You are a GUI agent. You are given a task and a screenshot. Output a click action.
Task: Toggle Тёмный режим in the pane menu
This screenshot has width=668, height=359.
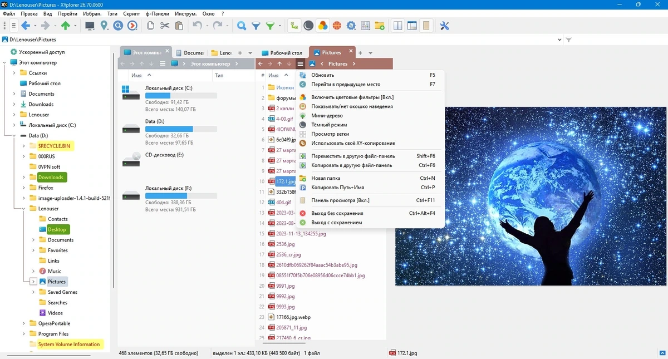[x=329, y=125]
